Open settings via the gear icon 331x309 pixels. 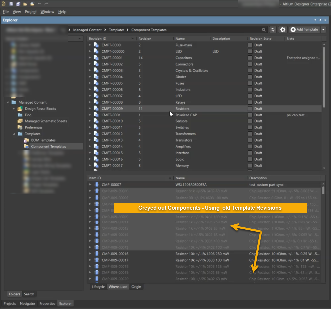click(283, 30)
